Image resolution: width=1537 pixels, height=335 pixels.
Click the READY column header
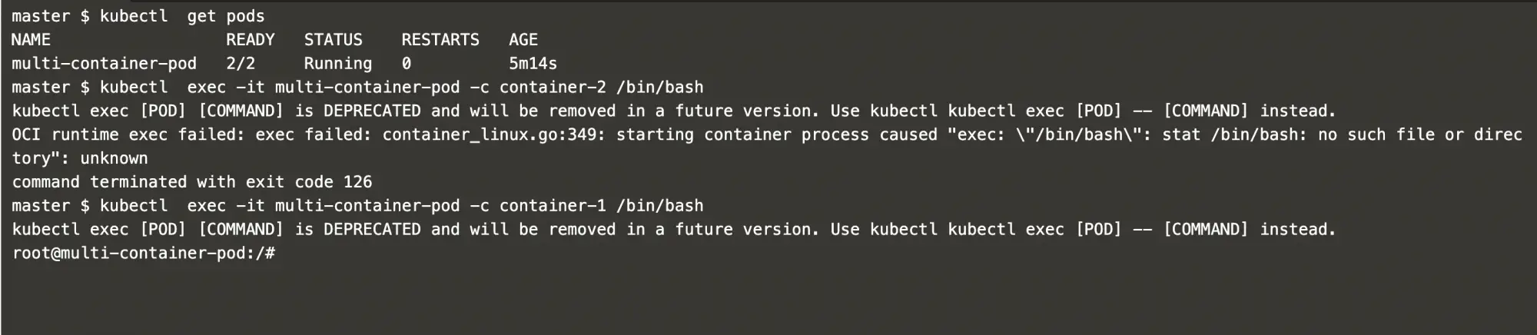250,40
